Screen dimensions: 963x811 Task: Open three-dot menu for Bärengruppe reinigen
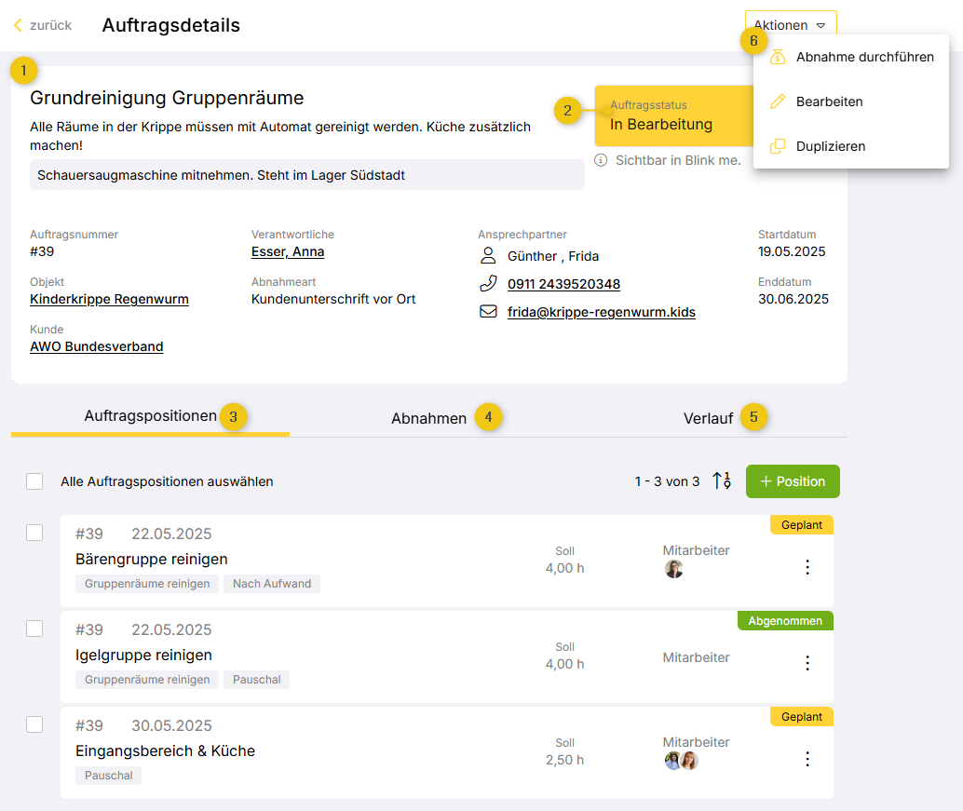(807, 567)
